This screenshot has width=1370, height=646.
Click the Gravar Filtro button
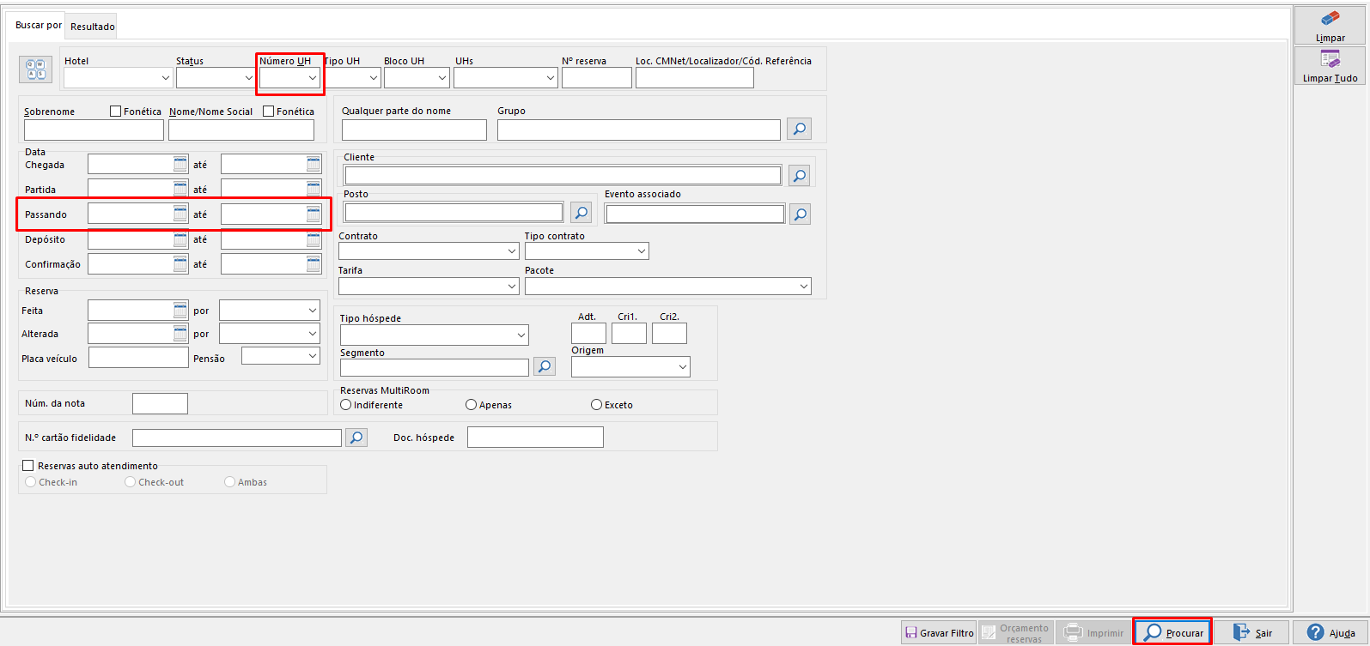click(938, 632)
